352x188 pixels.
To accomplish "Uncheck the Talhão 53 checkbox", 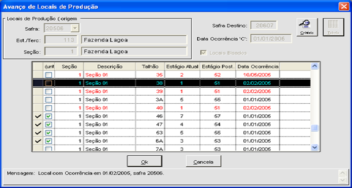I will (x=49, y=133).
